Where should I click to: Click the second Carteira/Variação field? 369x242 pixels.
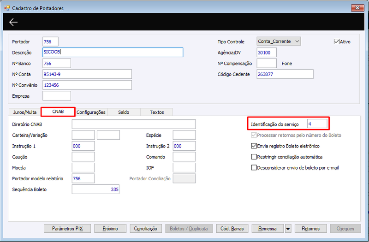click(x=108, y=135)
